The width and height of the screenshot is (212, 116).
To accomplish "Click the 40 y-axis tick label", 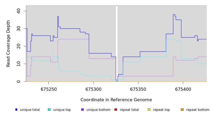I will [18, 11].
